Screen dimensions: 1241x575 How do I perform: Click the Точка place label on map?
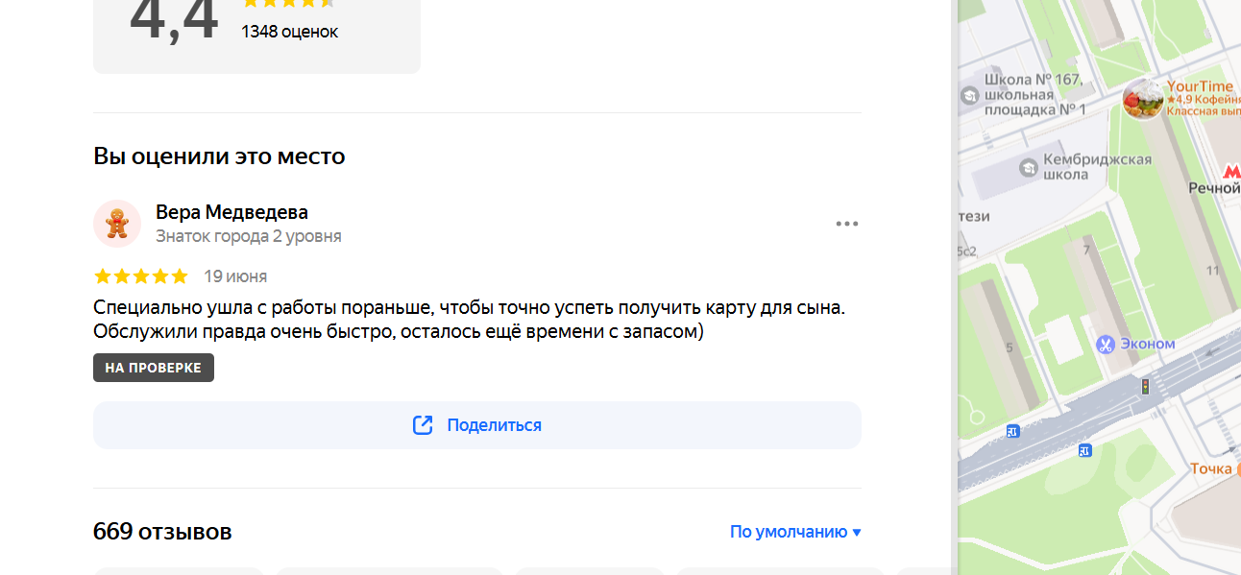(1210, 468)
